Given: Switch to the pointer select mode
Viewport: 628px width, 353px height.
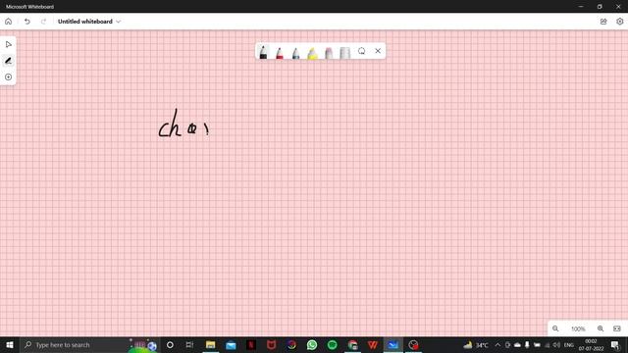Looking at the screenshot, I should tap(9, 44).
